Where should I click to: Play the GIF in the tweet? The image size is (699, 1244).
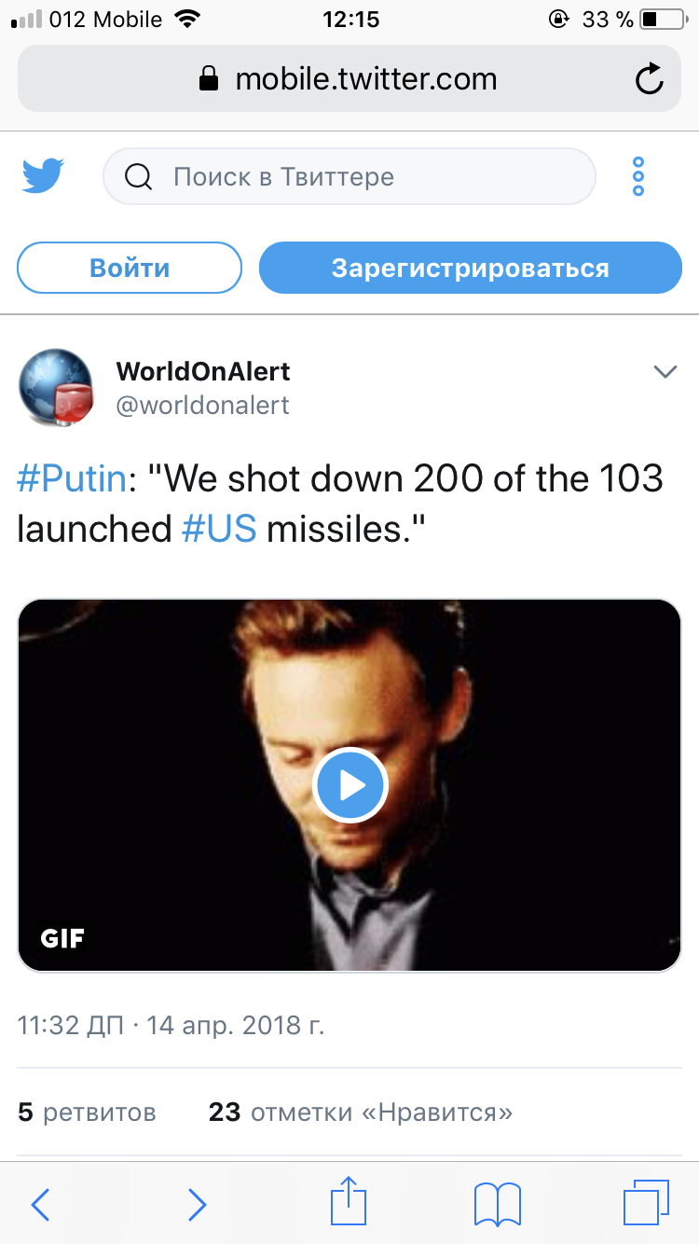click(349, 786)
